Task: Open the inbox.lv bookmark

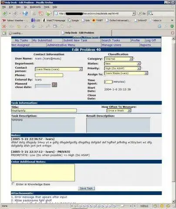Action: 156,20
